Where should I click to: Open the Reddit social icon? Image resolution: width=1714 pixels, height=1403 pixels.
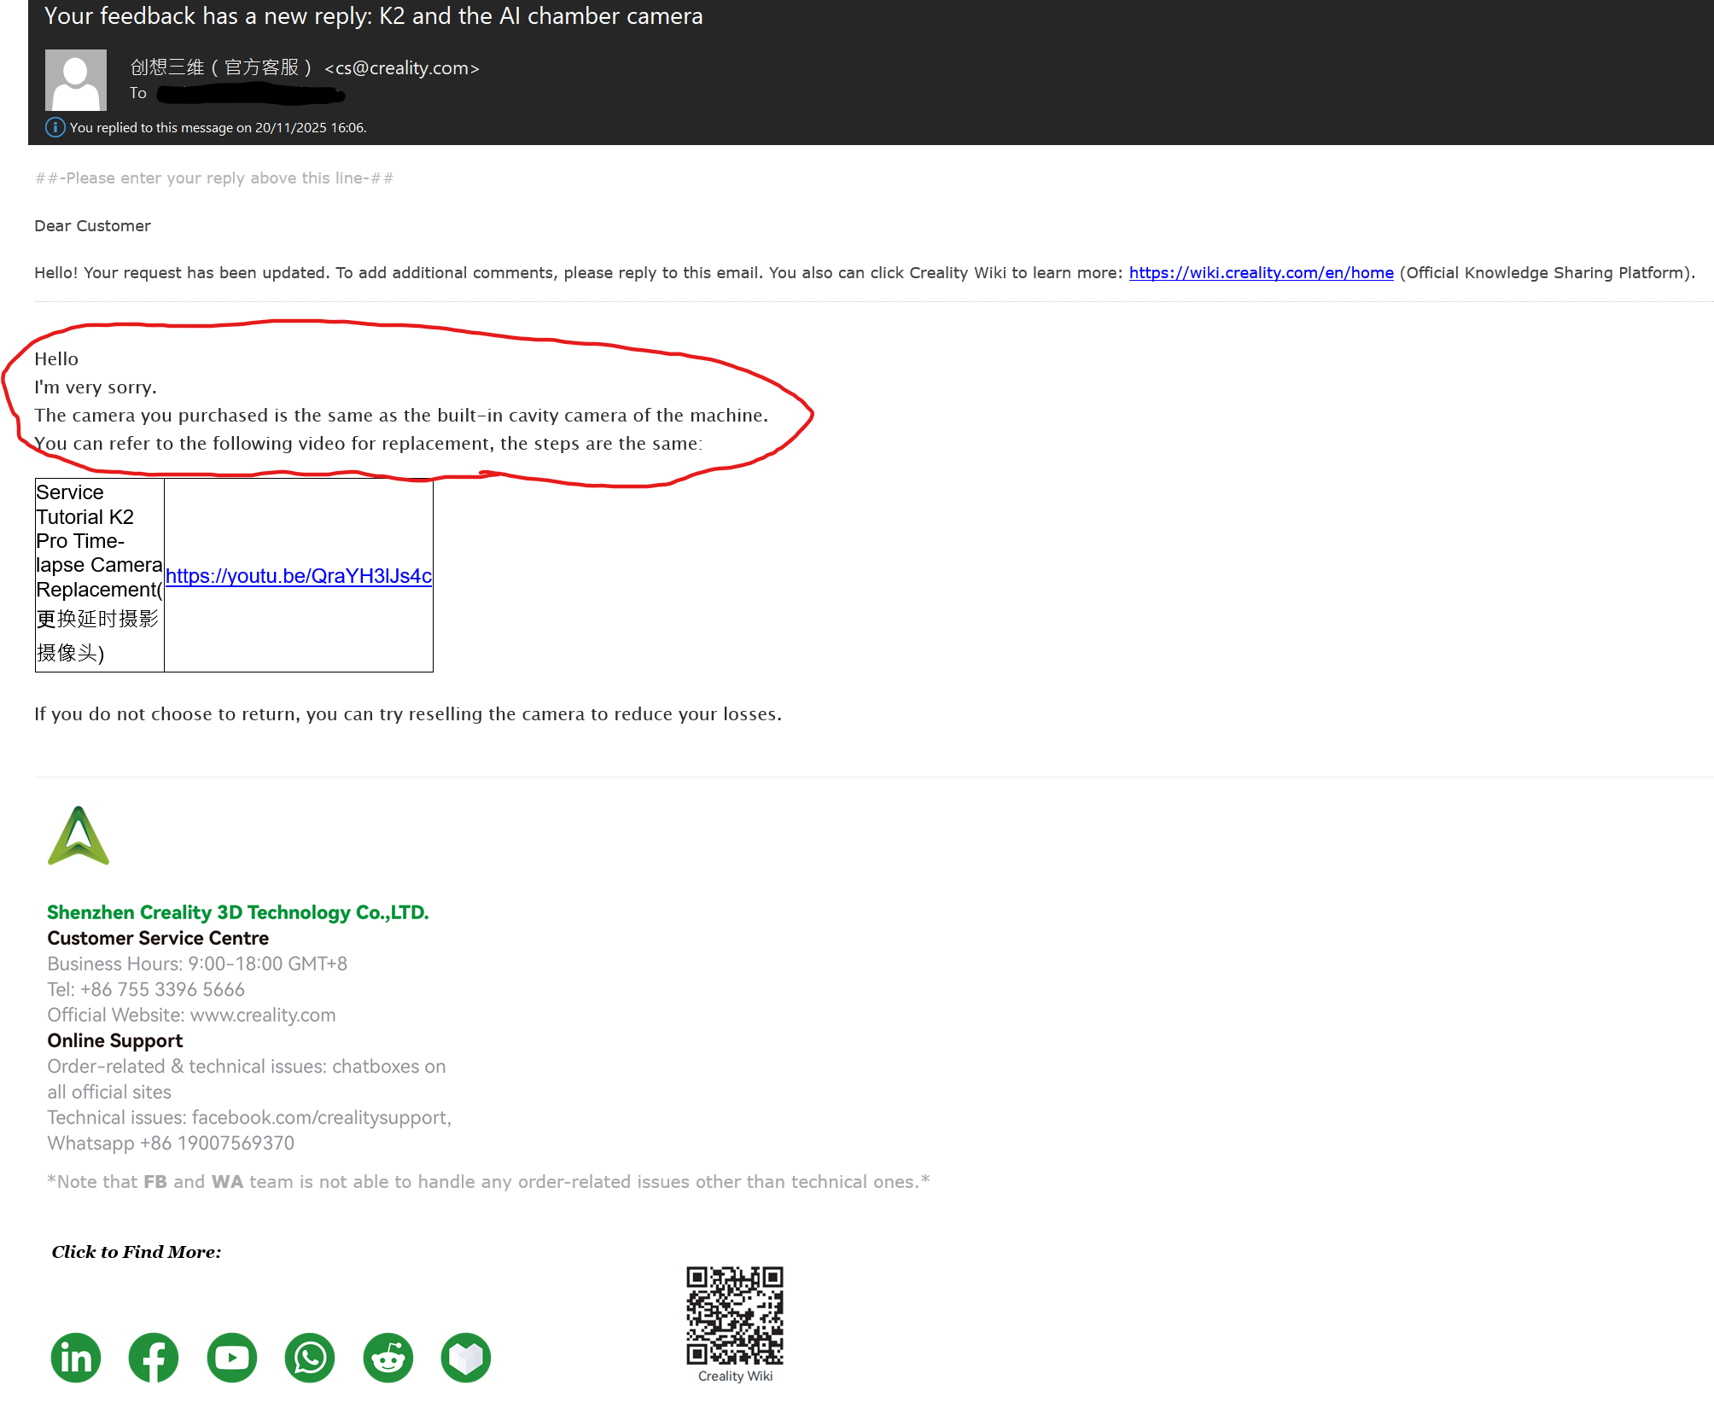pyautogui.click(x=388, y=1357)
